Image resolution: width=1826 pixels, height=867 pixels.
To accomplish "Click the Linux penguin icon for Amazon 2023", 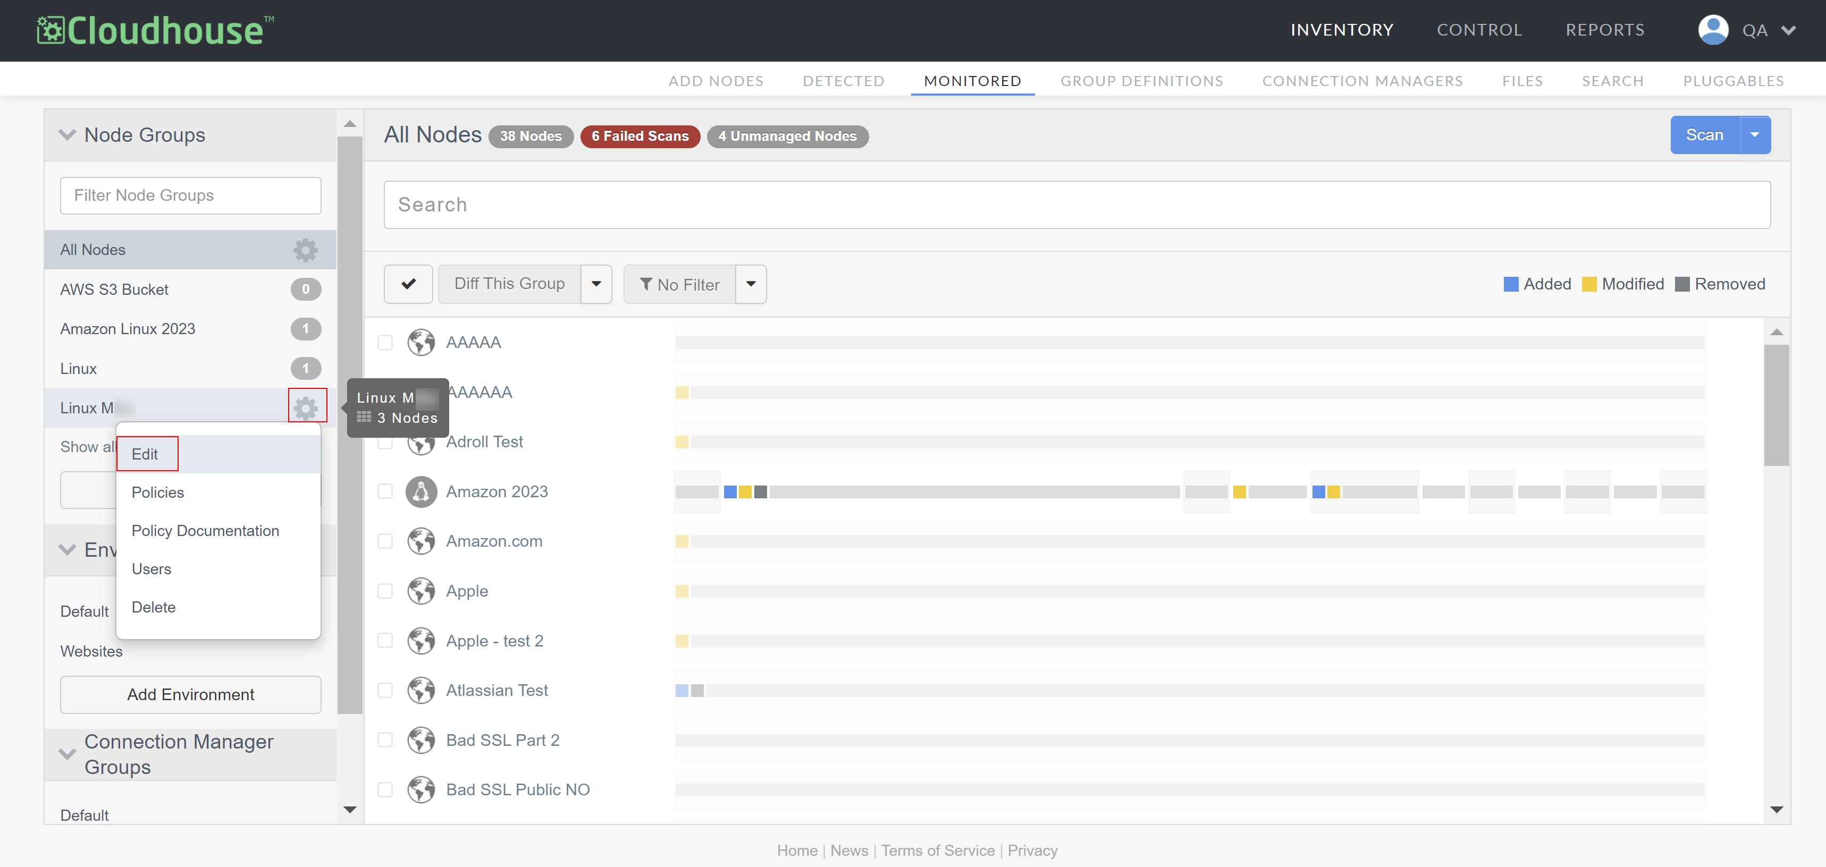I will (x=421, y=491).
